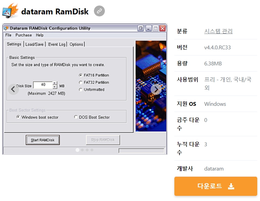Image resolution: width=260 pixels, height=201 pixels.
Task: Select Unformatted radio button
Action: click(80, 89)
